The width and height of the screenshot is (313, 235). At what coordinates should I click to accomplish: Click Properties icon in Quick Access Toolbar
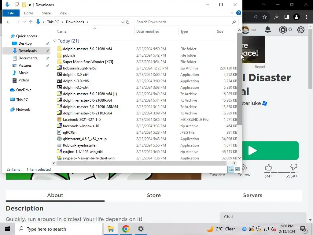tap(17, 5)
